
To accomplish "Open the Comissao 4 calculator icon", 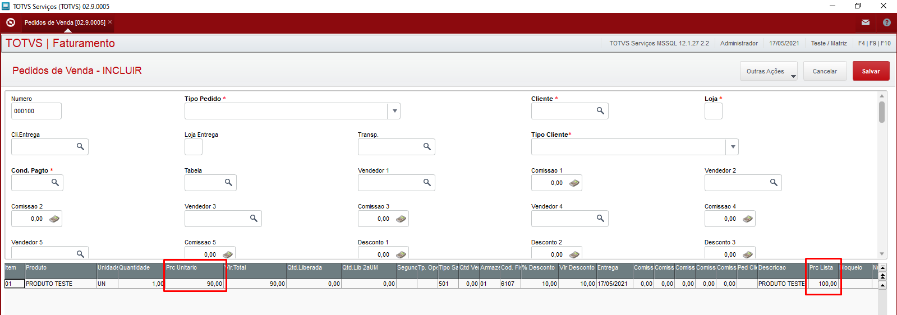I will click(x=747, y=219).
